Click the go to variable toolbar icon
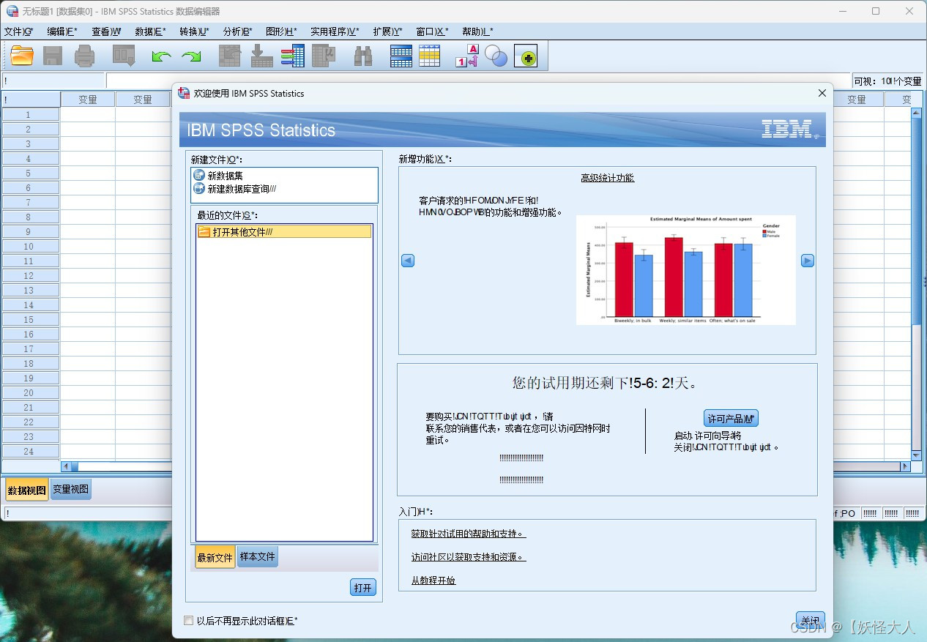The height and width of the screenshot is (642, 927). [x=262, y=56]
